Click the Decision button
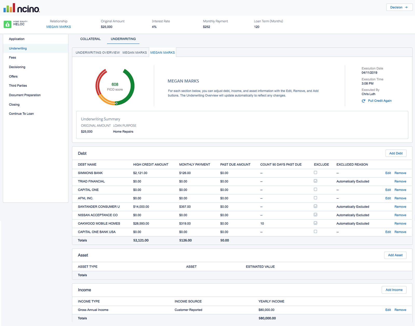Screen dimensions: 415x326 pyautogui.click(x=399, y=7)
